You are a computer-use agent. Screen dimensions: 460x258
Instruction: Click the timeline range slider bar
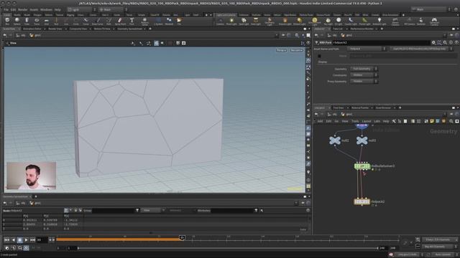point(228,248)
